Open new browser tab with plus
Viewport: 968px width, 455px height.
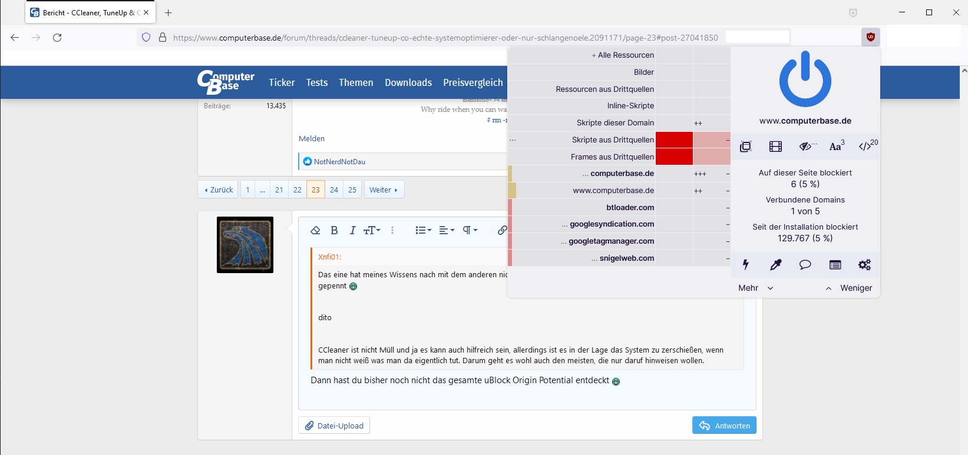click(x=169, y=12)
